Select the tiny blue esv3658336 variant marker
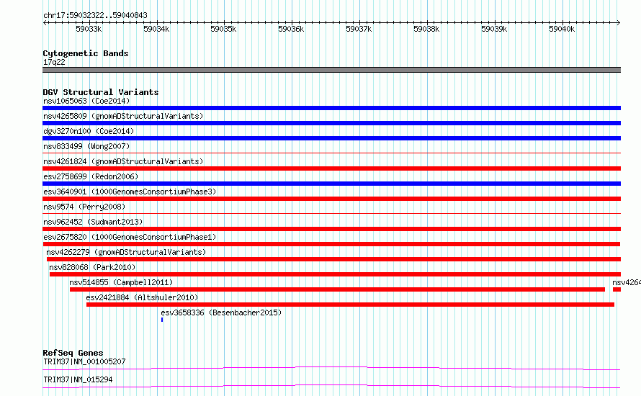This screenshot has height=396, width=641. [162, 320]
